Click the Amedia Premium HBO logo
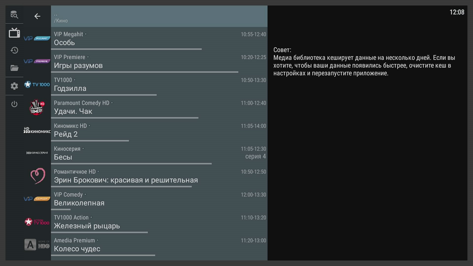 [37, 244]
